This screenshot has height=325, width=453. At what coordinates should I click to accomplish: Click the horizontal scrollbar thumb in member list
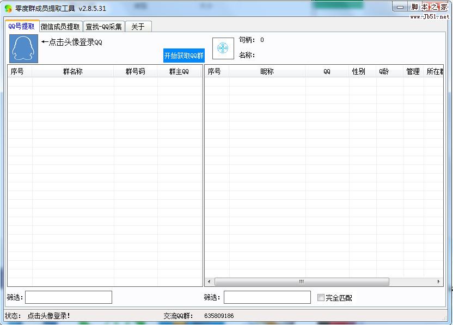(302, 282)
